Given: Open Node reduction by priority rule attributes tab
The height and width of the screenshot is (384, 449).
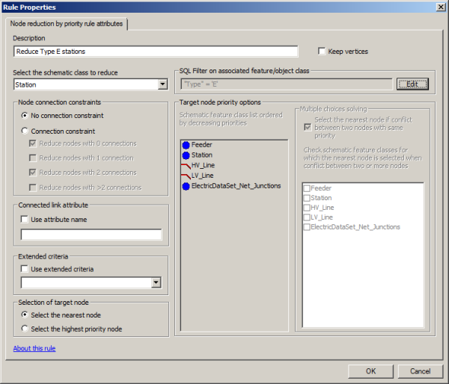Looking at the screenshot, I should coord(67,24).
